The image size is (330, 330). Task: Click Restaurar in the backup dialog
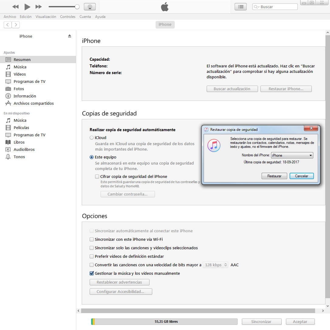click(x=274, y=176)
